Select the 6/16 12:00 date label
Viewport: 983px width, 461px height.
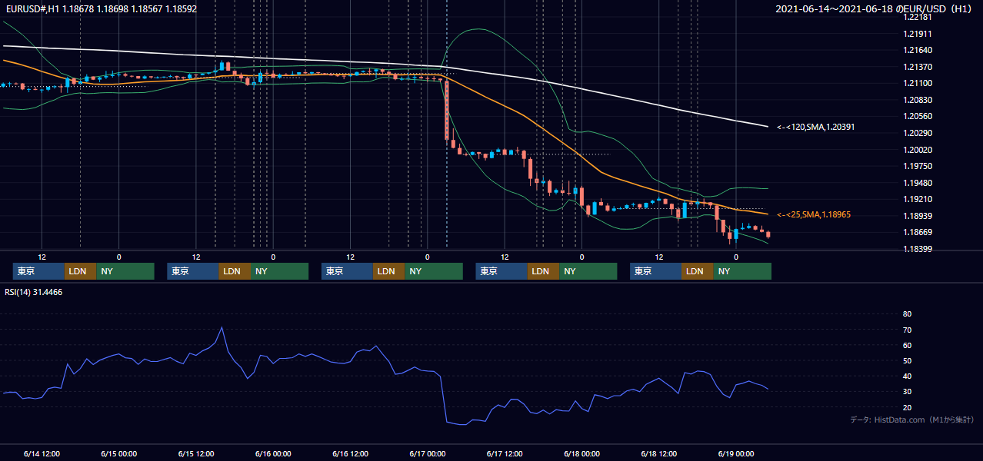(350, 454)
